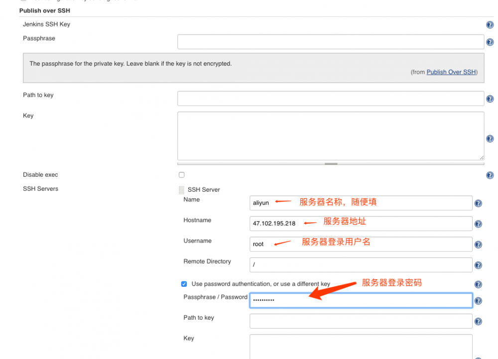The height and width of the screenshot is (359, 498).
Task: Open help for Disable exec
Action: (490, 175)
